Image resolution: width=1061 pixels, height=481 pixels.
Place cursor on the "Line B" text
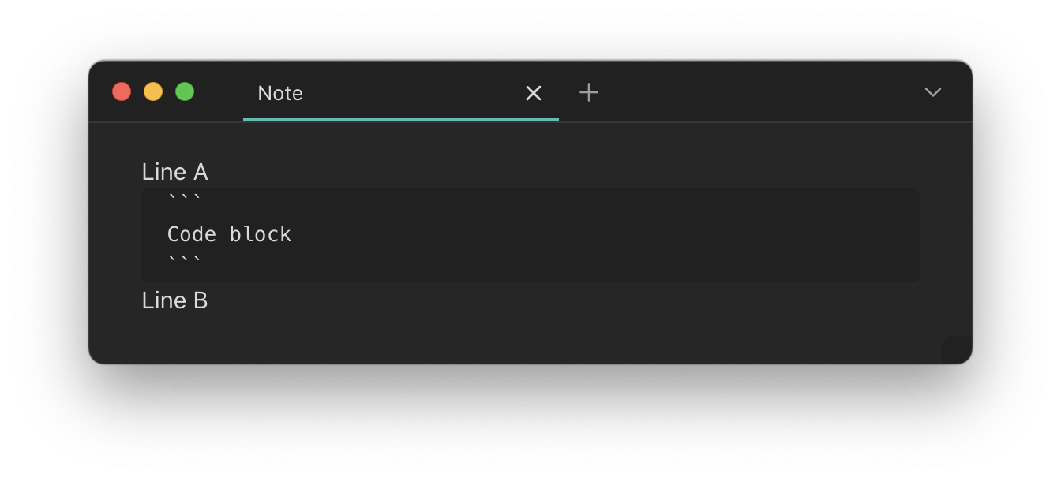click(174, 300)
